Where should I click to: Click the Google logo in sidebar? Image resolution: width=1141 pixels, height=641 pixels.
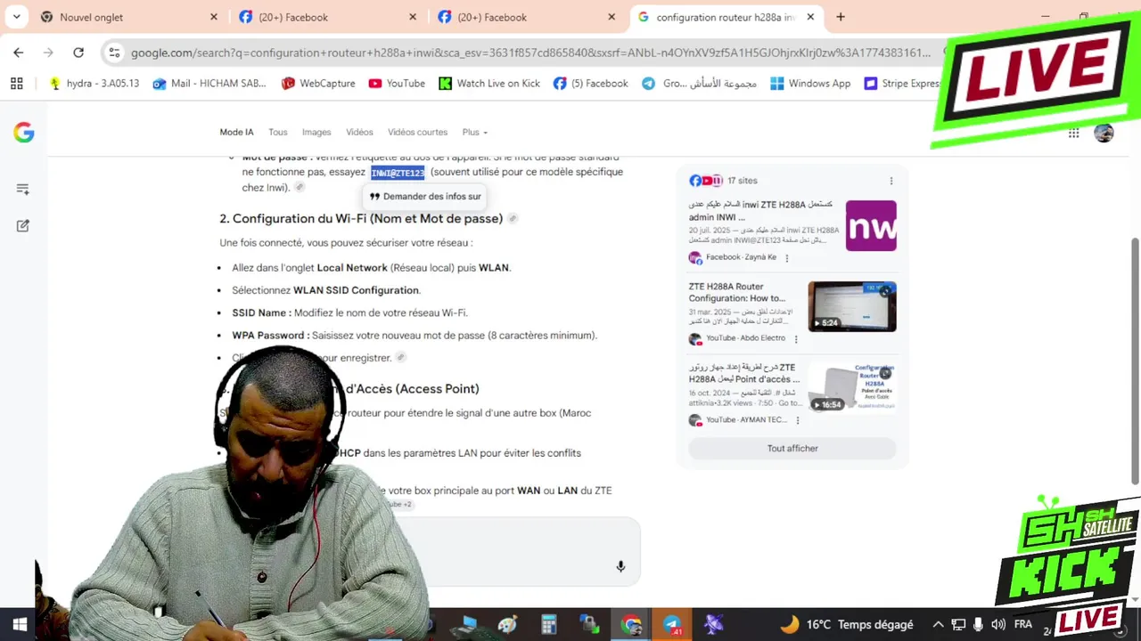pyautogui.click(x=24, y=133)
